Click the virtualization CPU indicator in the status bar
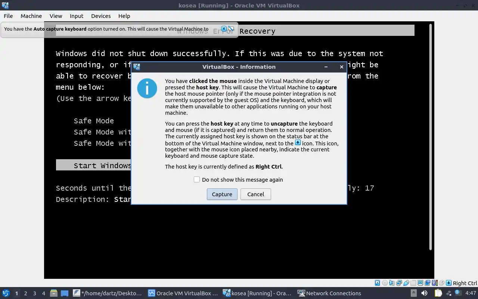 coord(435,283)
